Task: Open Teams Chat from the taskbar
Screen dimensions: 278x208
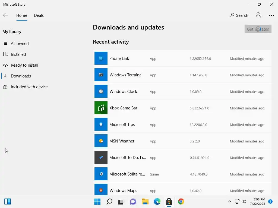Action: 133,201
